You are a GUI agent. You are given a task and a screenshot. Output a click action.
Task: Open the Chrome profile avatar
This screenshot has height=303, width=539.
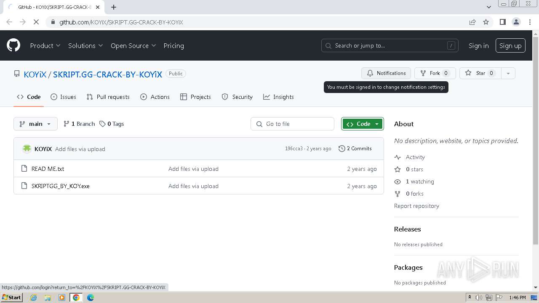pyautogui.click(x=516, y=22)
